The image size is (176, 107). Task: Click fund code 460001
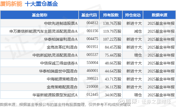tap(92, 71)
